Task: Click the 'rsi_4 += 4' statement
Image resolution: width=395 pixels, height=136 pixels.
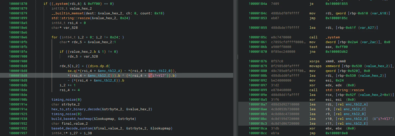Action: tap(70, 90)
